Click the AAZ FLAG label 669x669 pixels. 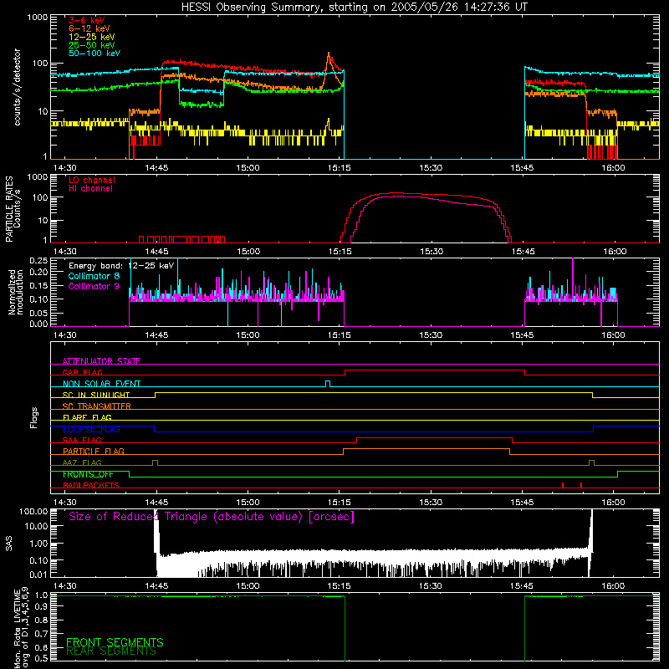point(82,462)
